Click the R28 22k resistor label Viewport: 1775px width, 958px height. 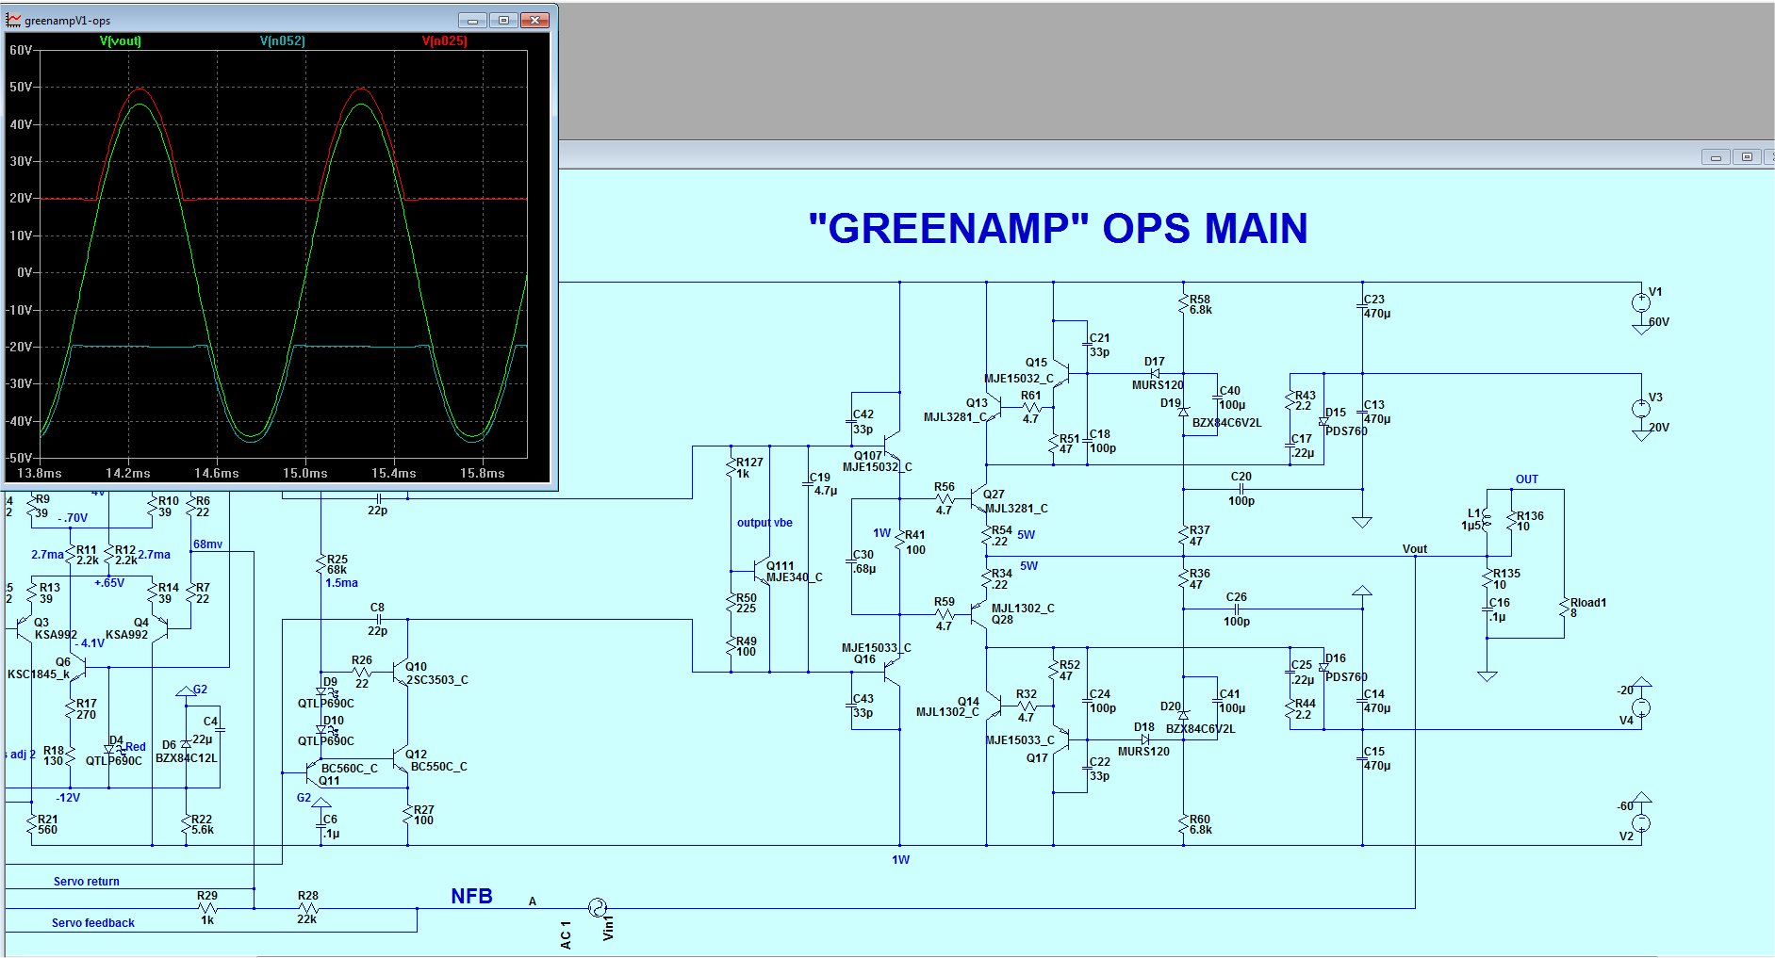point(307,908)
